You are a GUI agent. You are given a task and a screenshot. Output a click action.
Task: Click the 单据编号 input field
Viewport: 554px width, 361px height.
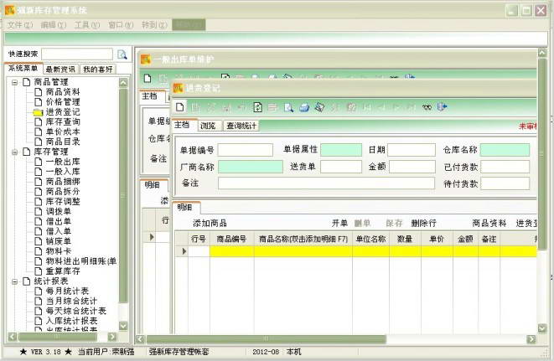tap(246, 150)
